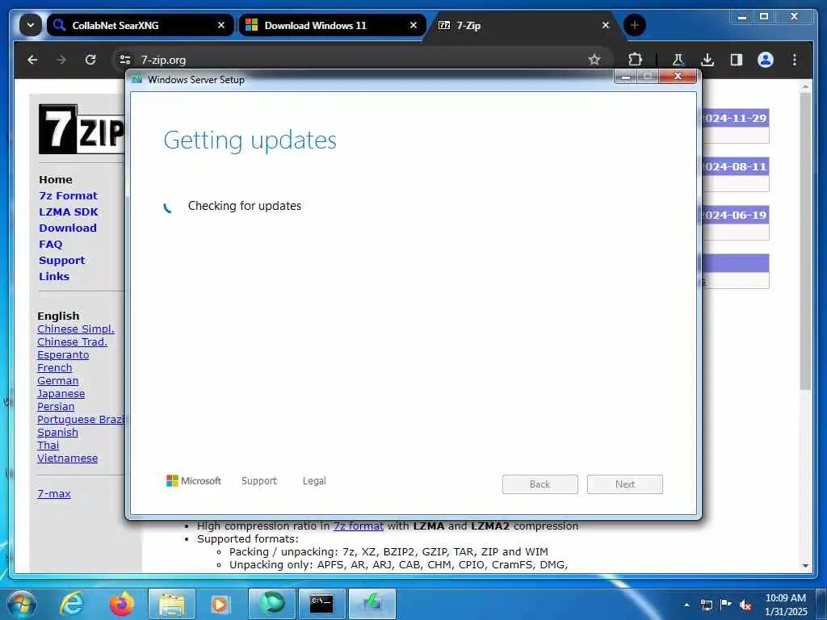View site information icon in address bar
Image resolution: width=827 pixels, height=620 pixels.
coord(125,60)
